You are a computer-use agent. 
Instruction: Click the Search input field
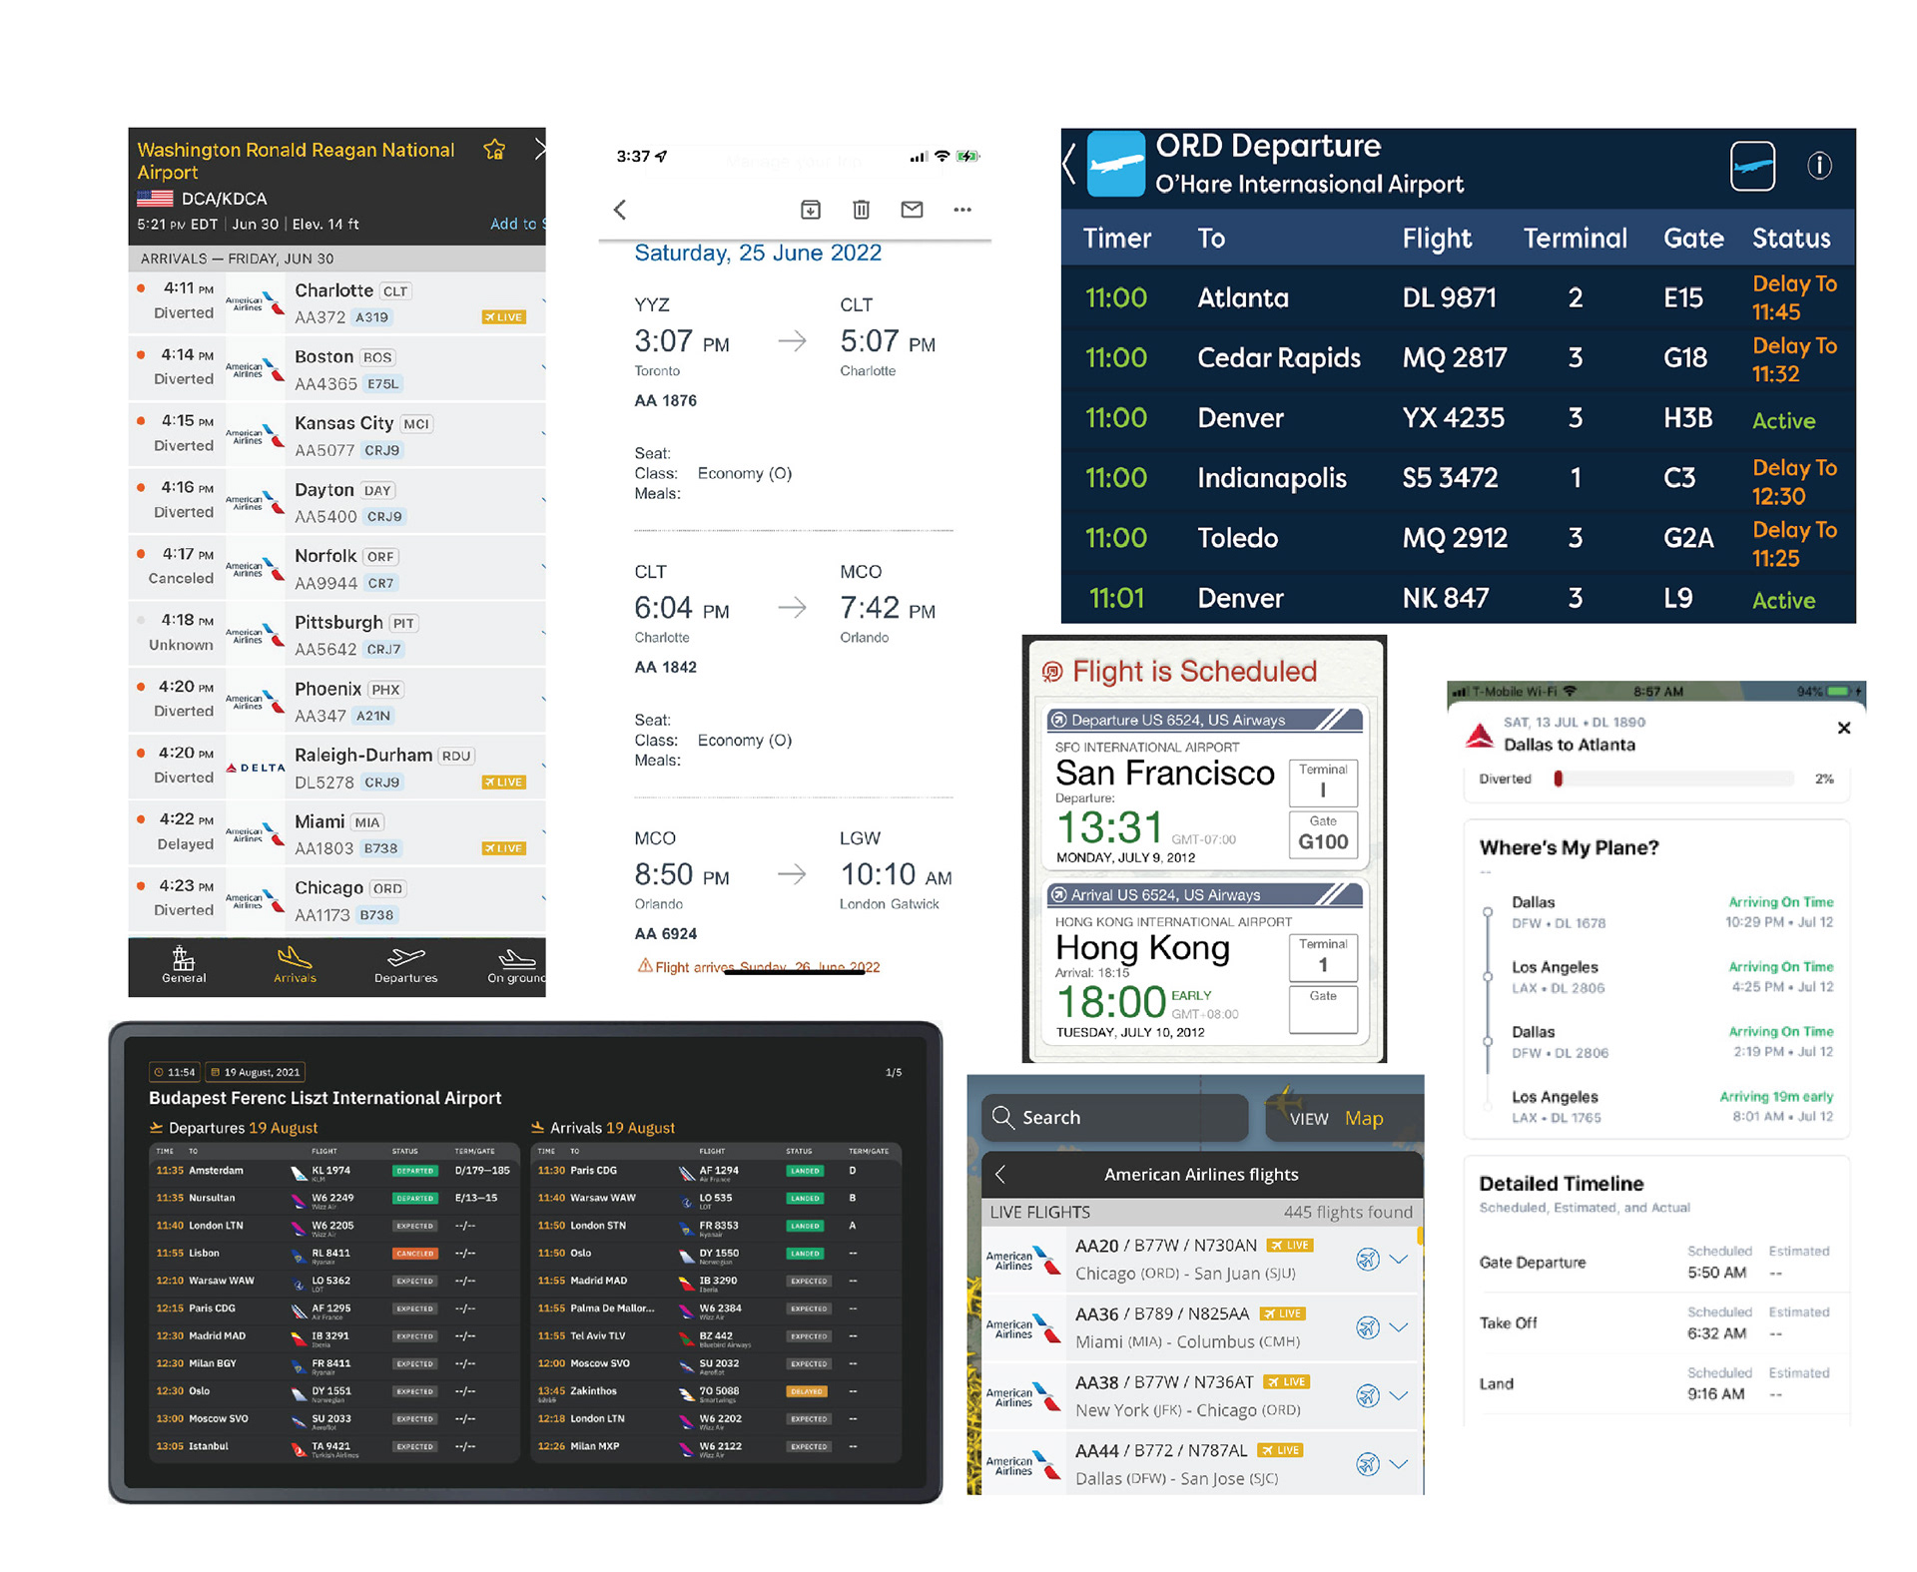(1116, 1118)
